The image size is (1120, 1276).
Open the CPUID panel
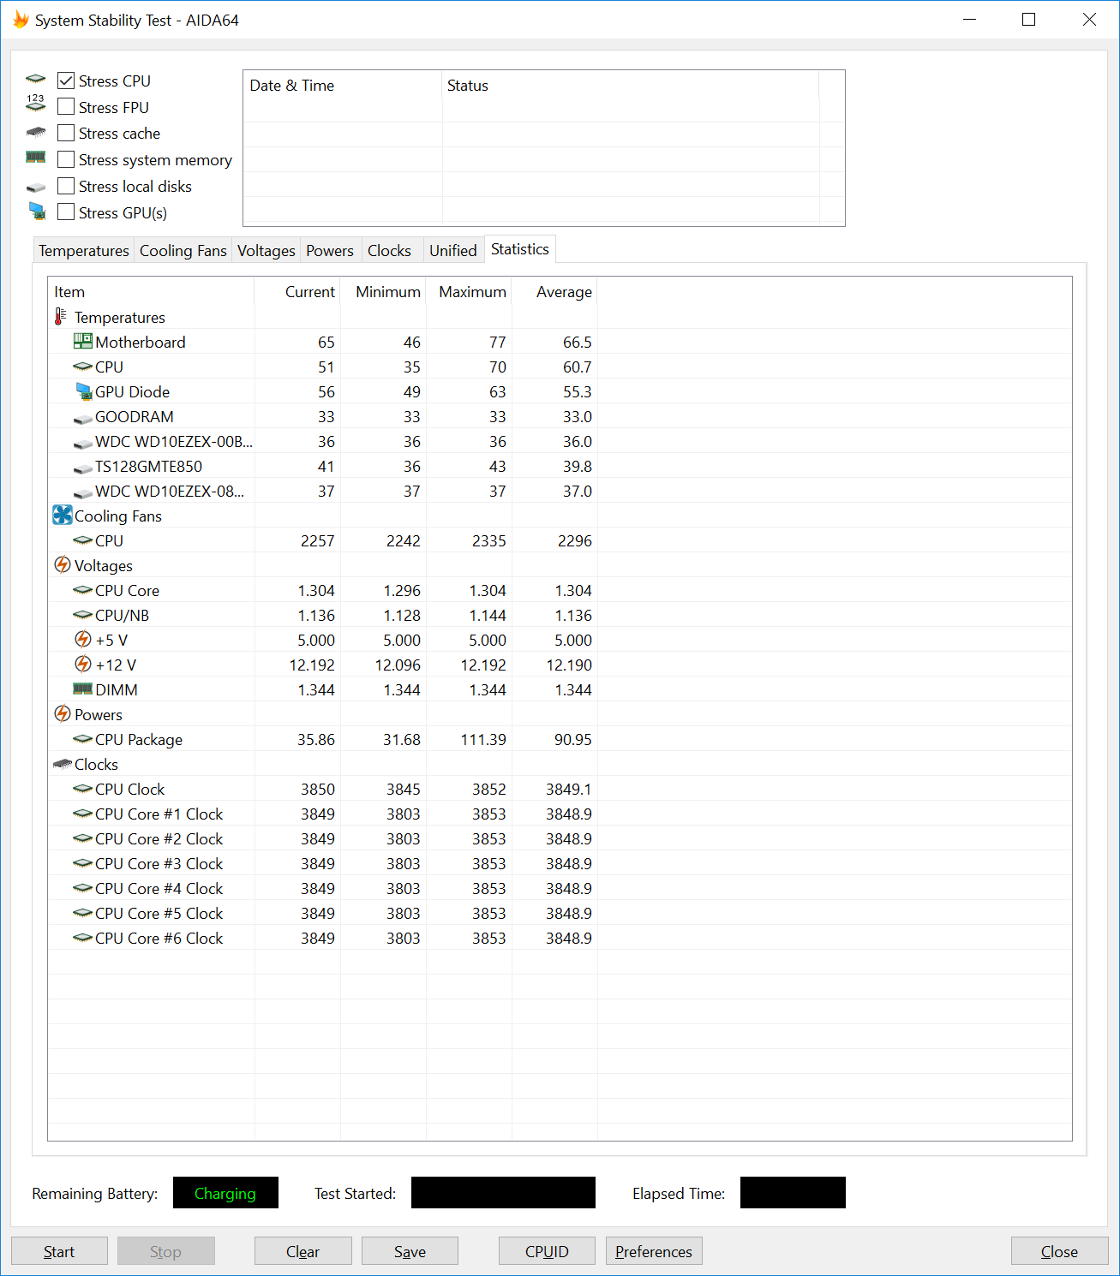click(547, 1251)
